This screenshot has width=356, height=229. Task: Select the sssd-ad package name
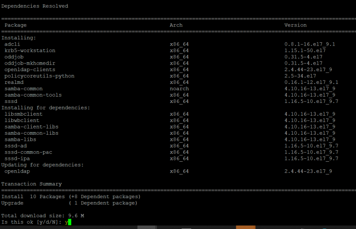[16, 146]
